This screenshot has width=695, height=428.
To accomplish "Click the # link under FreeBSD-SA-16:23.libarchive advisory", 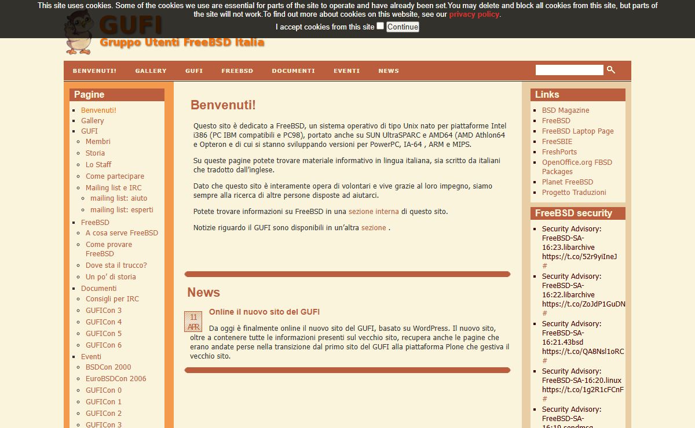I will coord(544,266).
